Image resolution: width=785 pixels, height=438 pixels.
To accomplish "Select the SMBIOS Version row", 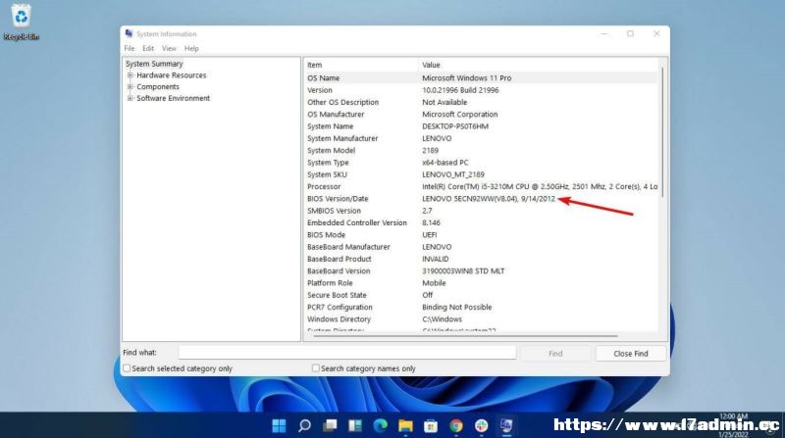I will click(x=481, y=211).
